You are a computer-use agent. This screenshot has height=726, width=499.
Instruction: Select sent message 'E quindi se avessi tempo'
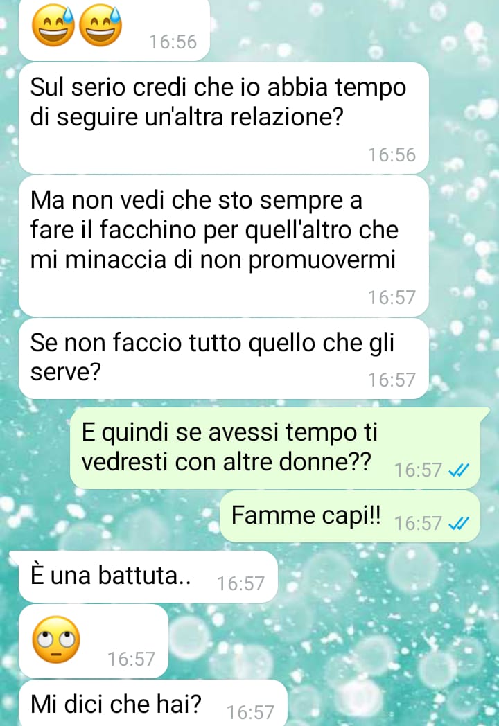[x=275, y=448]
